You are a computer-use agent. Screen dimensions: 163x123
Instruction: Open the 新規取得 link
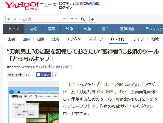(92, 3)
